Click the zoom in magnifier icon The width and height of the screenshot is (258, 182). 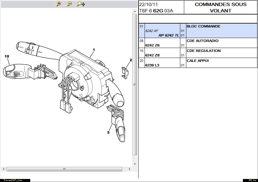click(x=59, y=4)
